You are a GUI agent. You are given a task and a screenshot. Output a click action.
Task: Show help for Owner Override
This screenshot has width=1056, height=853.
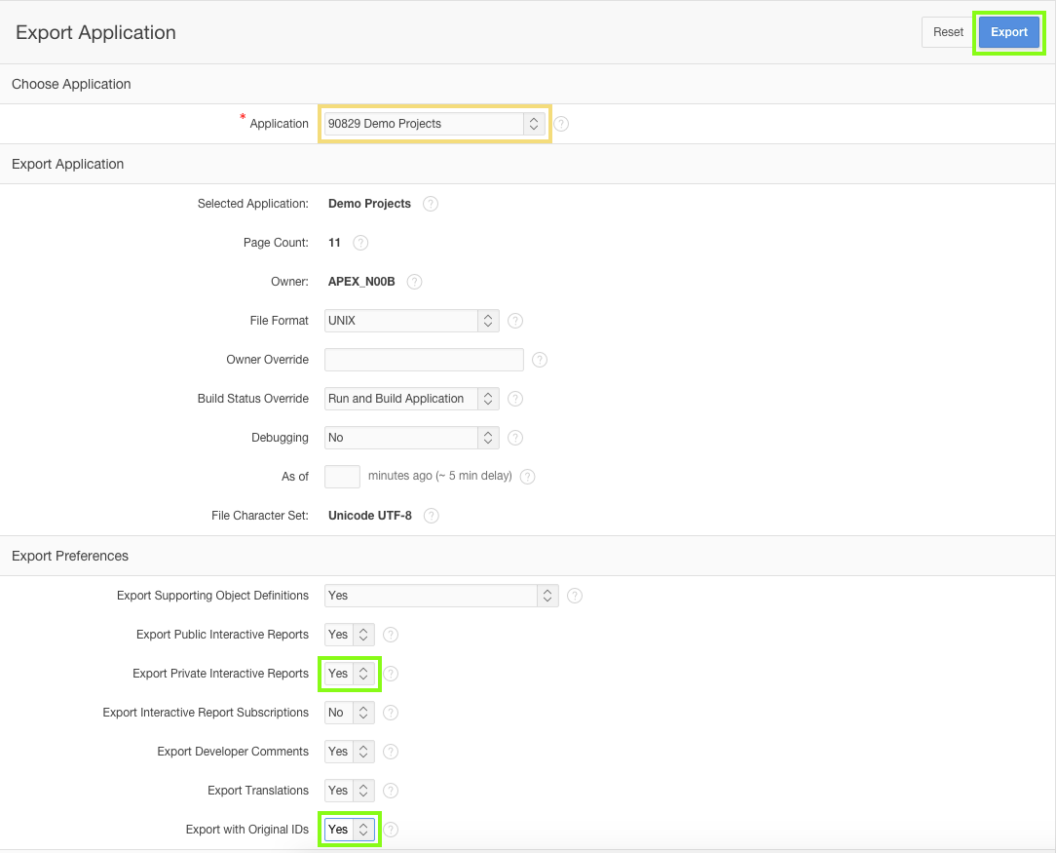(x=539, y=360)
